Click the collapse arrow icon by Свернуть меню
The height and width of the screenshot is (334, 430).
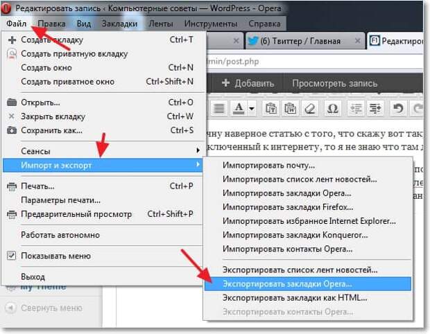coord(11,308)
